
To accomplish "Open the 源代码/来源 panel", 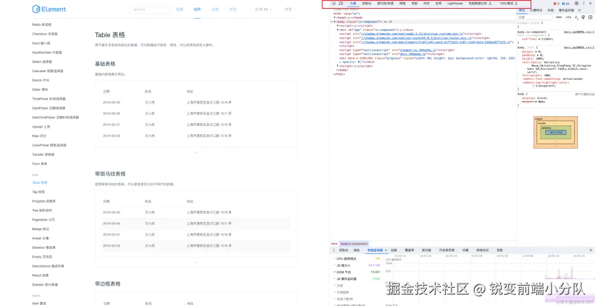I will click(385, 3).
